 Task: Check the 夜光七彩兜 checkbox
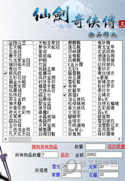5,112
